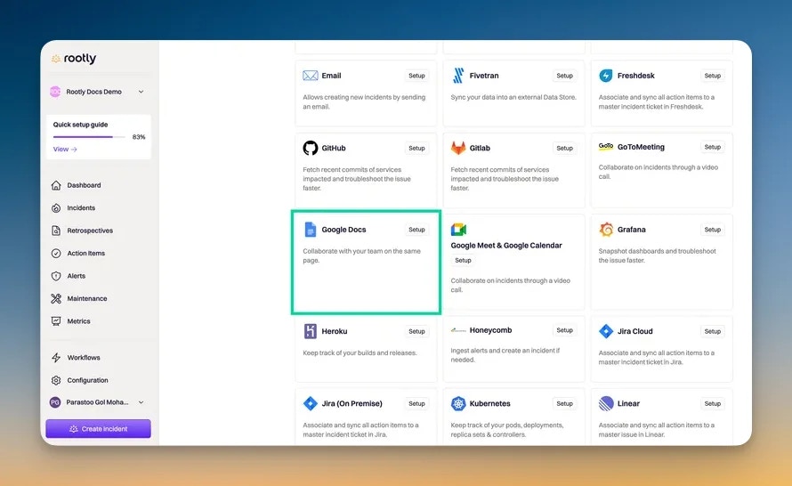Screen dimensions: 792x486
Task: Click the Rootly Docs Demo workspace avatar
Action: 55,92
